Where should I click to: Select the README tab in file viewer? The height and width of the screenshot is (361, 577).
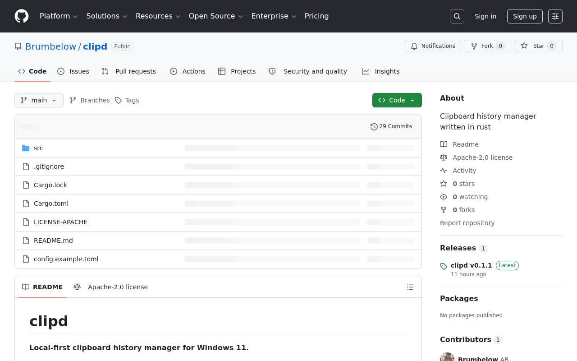point(42,287)
